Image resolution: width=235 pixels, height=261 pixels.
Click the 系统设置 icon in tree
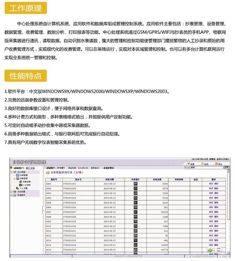click(x=14, y=192)
